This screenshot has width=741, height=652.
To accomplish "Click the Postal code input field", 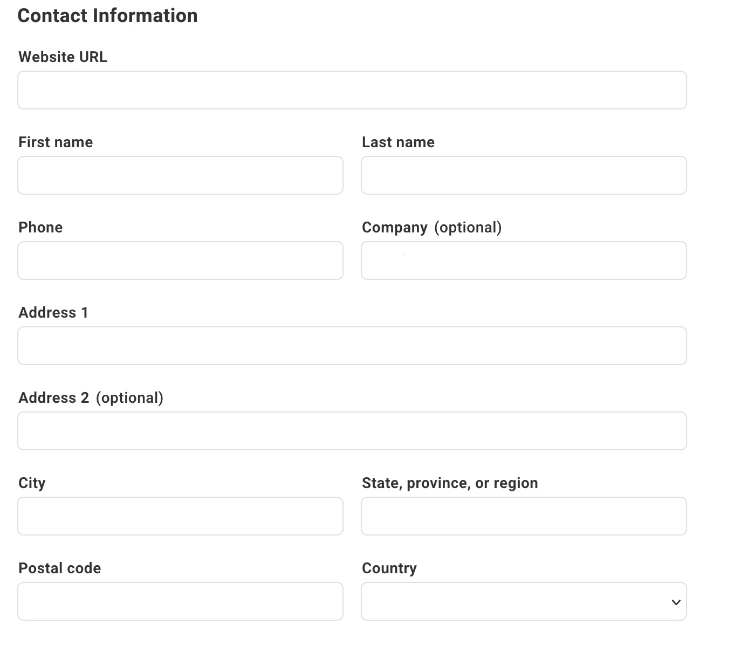I will [180, 601].
